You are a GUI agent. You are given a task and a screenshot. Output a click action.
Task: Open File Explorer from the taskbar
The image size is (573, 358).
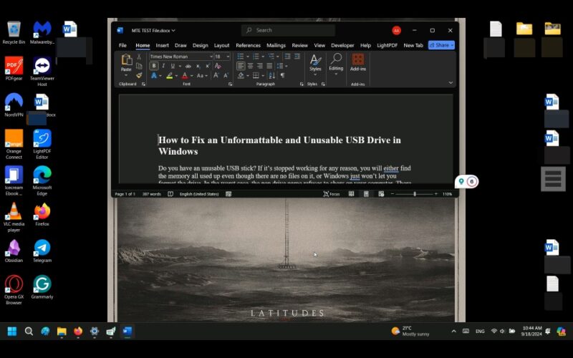(62, 332)
